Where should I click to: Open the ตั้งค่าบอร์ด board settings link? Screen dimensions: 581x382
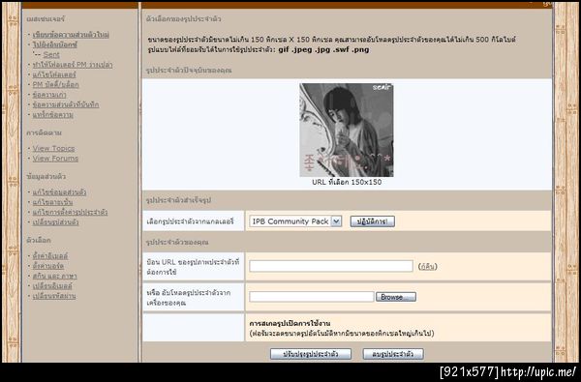(x=48, y=266)
